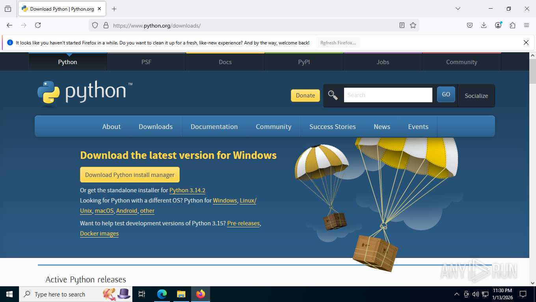The width and height of the screenshot is (536, 302).
Task: Switch to the Docs tab
Action: 225,62
